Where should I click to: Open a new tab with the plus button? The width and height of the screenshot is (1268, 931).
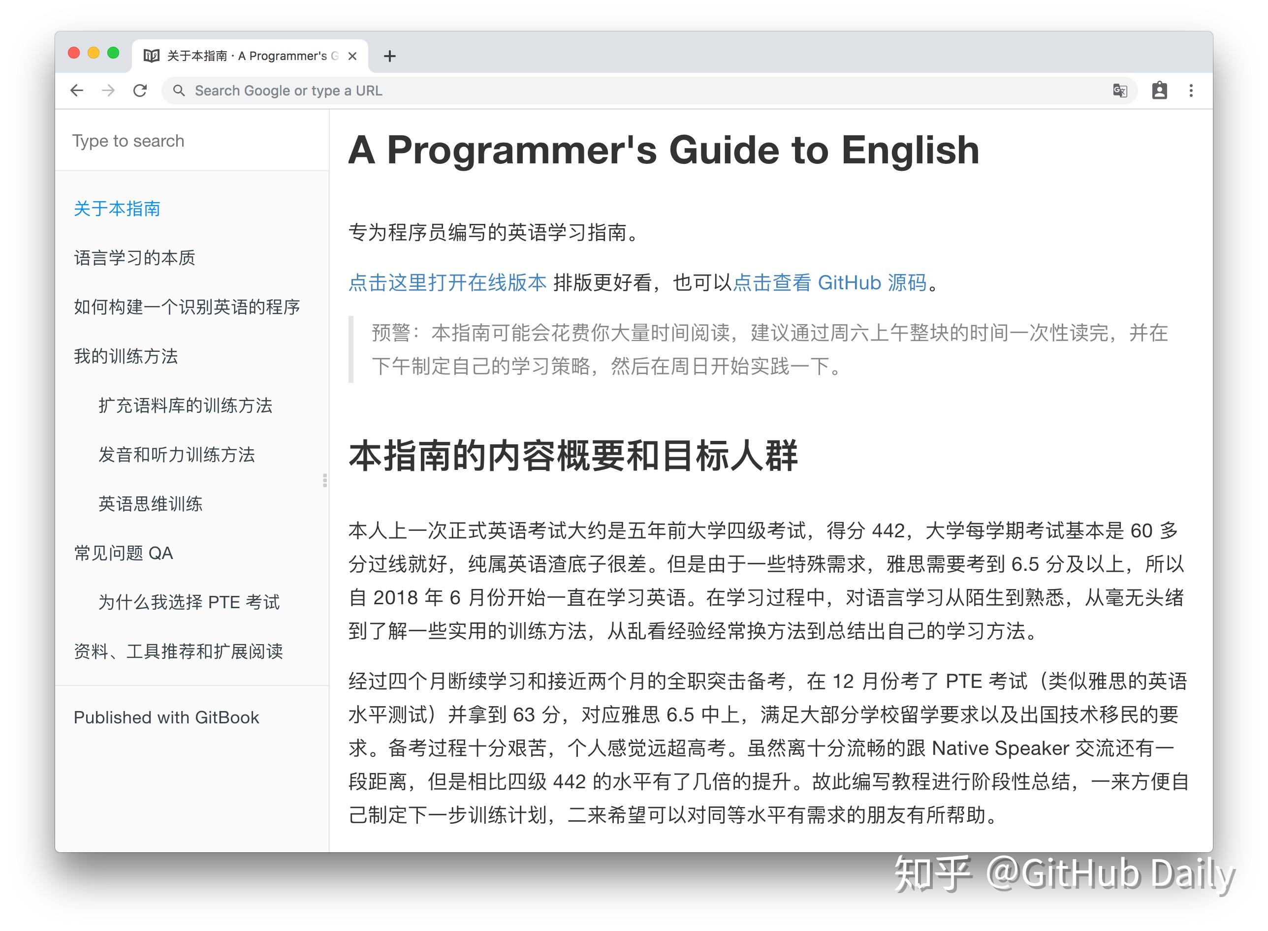click(389, 57)
